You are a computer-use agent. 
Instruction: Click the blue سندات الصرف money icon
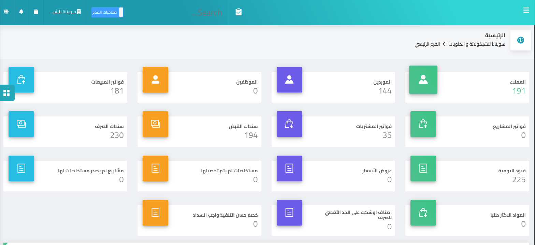point(21,124)
